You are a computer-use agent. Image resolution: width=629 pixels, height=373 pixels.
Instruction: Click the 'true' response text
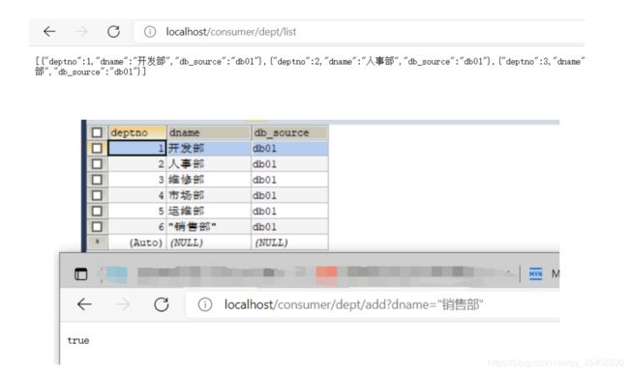(x=78, y=340)
